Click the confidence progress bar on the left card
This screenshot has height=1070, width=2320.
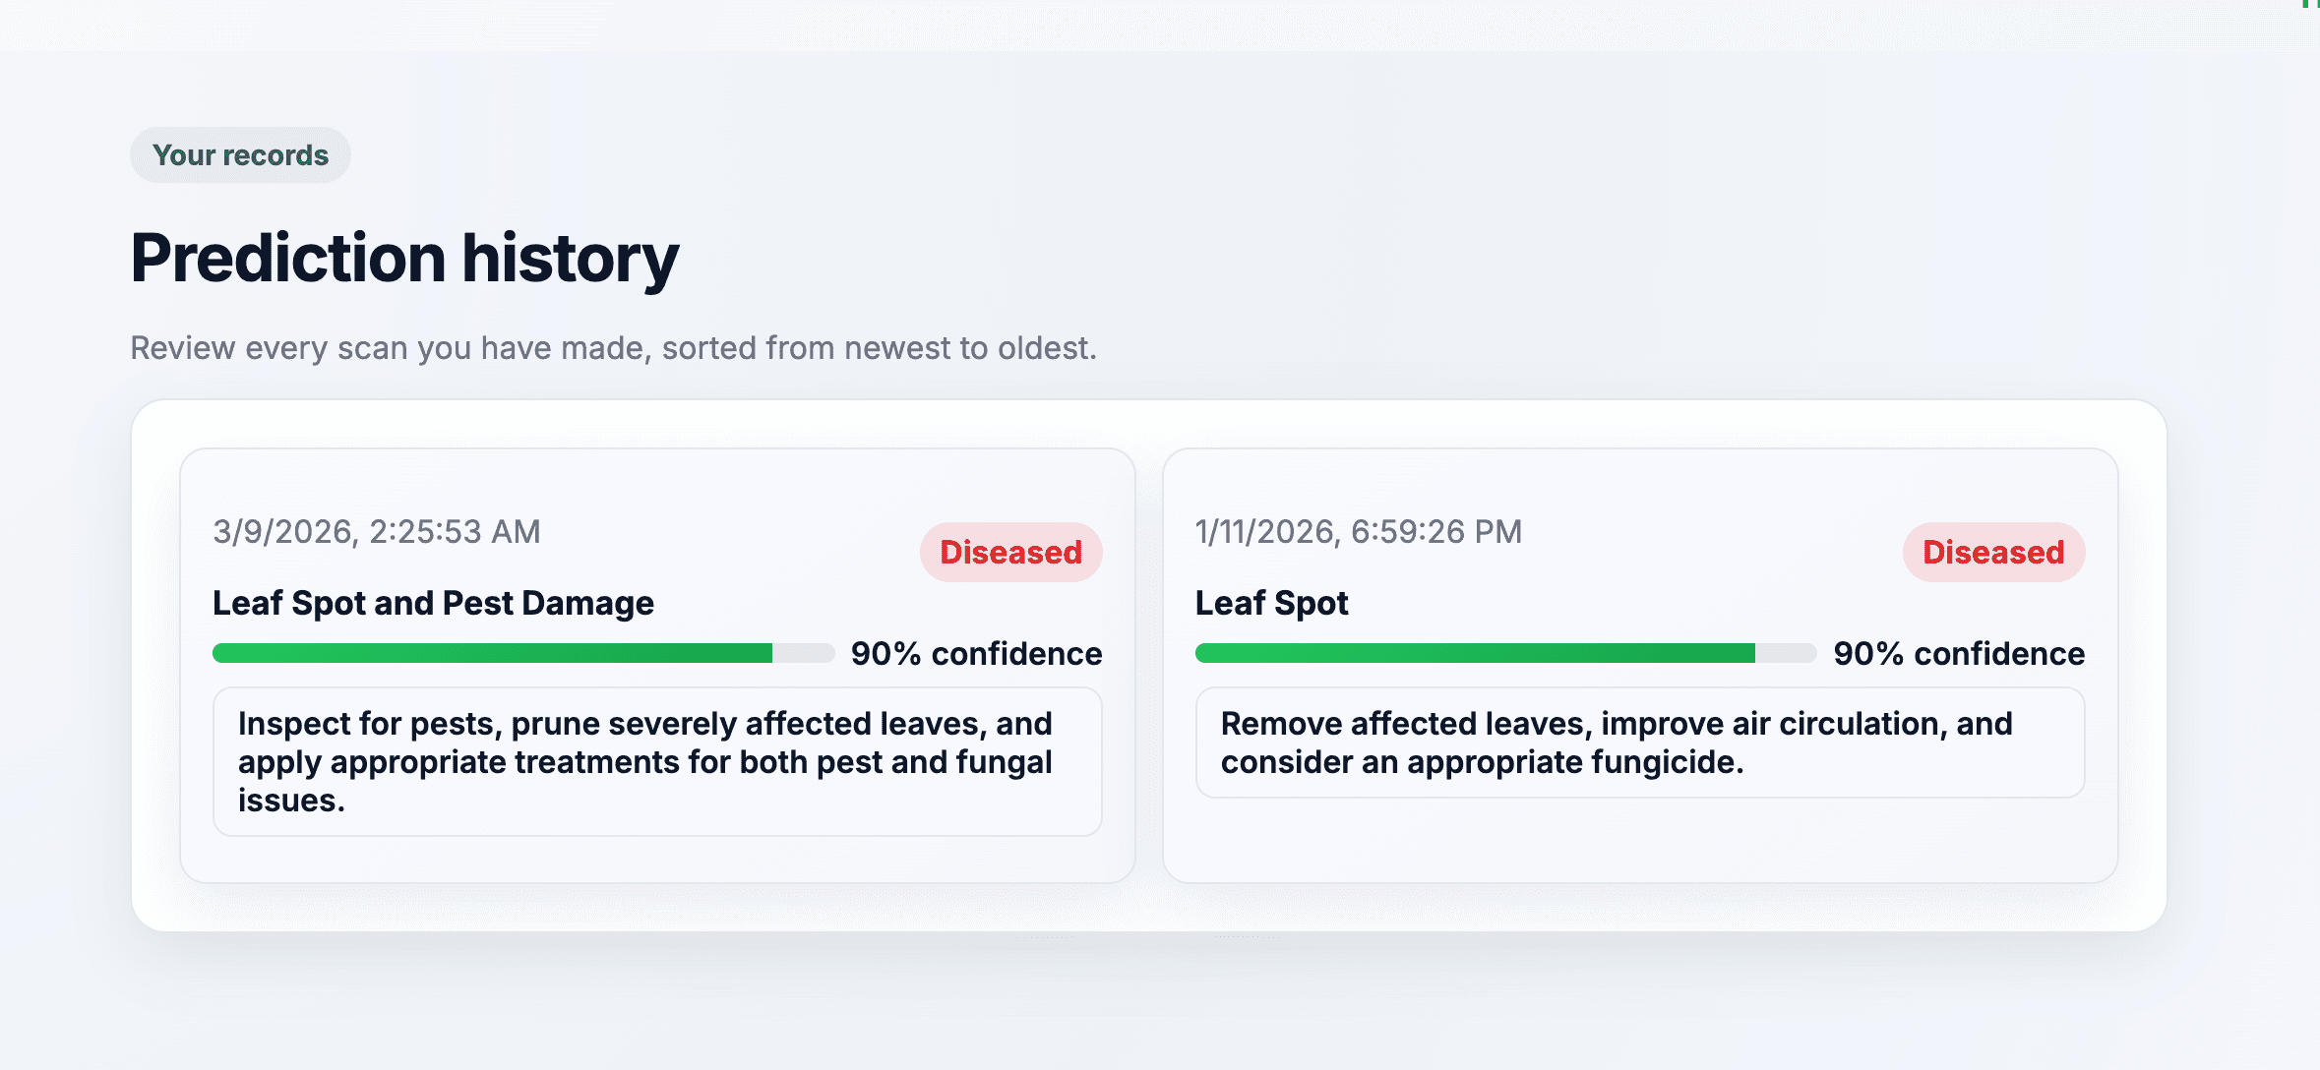pyautogui.click(x=521, y=652)
